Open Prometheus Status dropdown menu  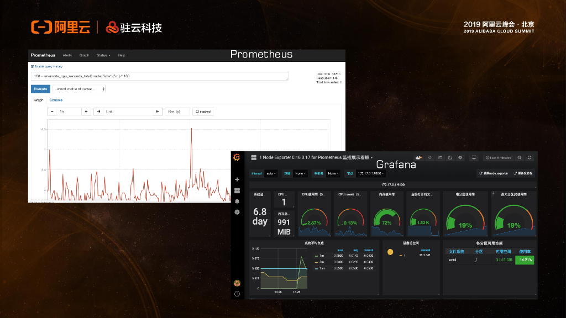point(103,55)
